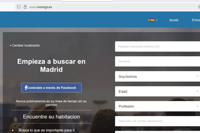Expand the language chevron beside the flag

157,20
